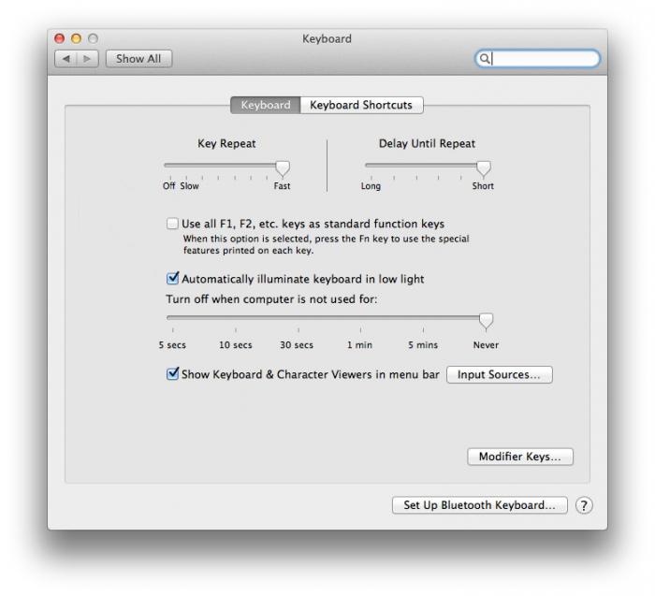This screenshot has width=655, height=596.
Task: Click the back navigation arrow
Action: pyautogui.click(x=66, y=58)
